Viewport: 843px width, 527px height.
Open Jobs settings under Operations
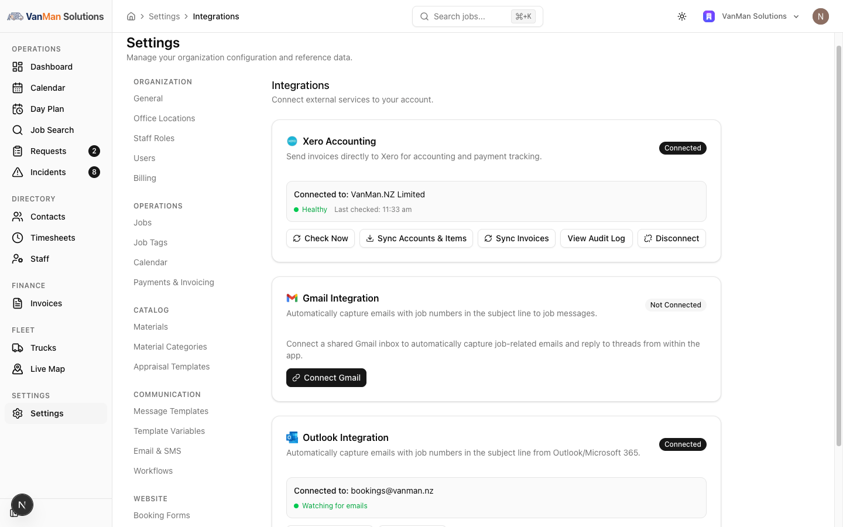pyautogui.click(x=142, y=223)
